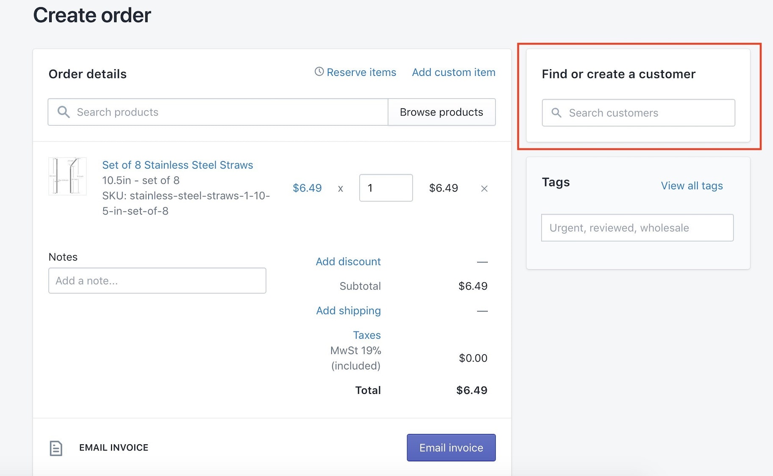773x476 pixels.
Task: Open Set of 8 Stainless Steel Straws link
Action: [x=177, y=165]
